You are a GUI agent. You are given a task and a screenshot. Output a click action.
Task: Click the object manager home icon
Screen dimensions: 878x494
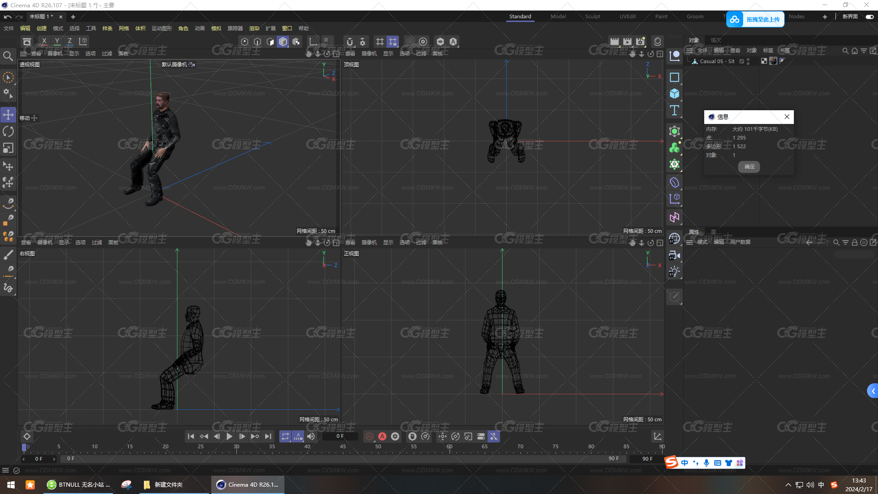(854, 51)
